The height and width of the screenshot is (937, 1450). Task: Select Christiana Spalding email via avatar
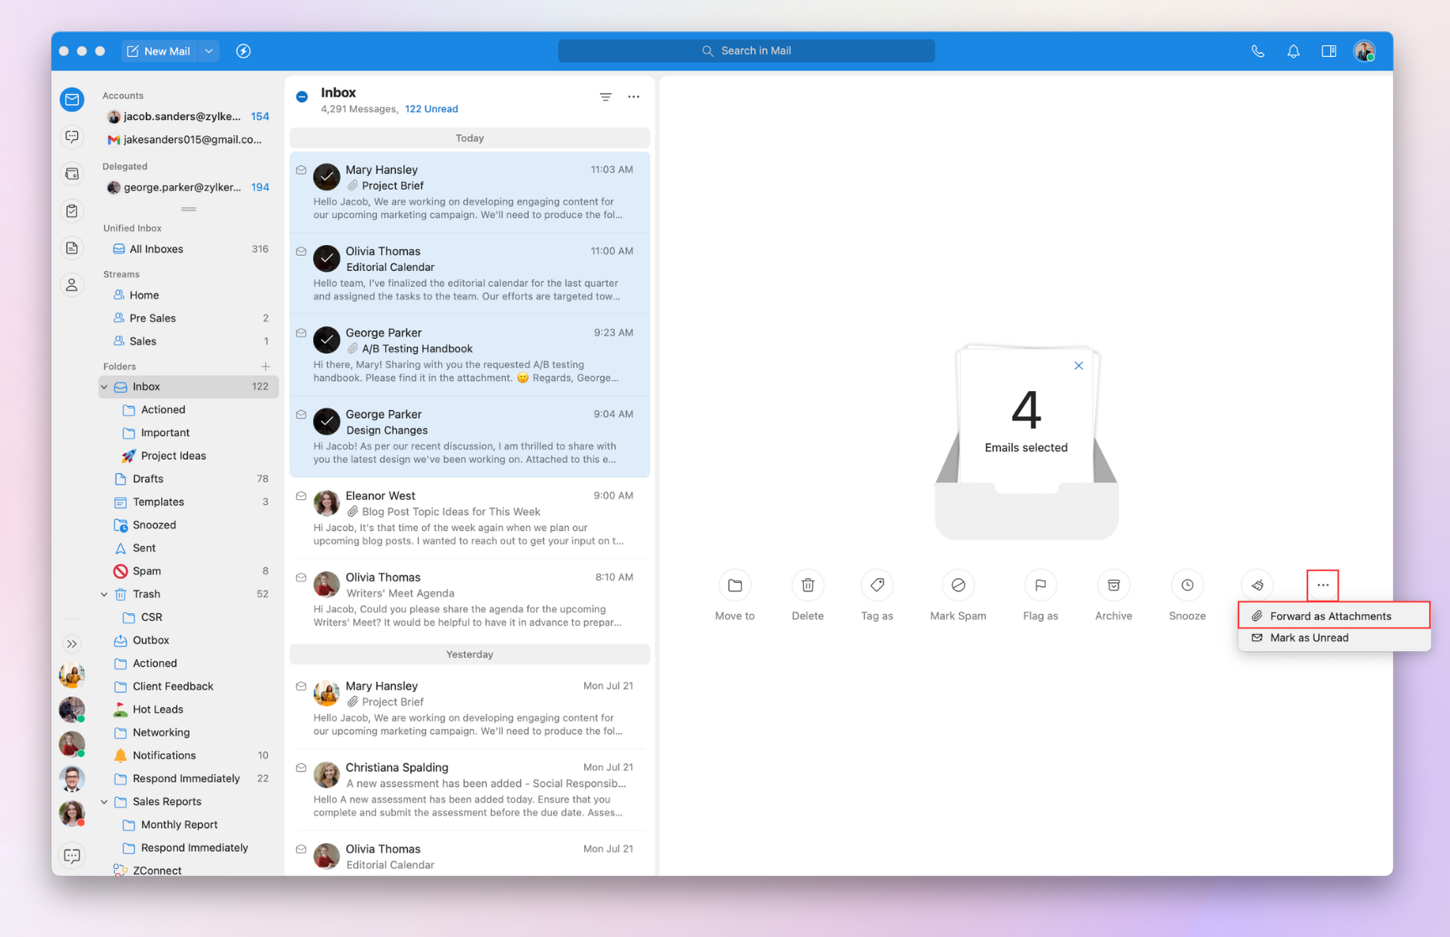coord(326,774)
